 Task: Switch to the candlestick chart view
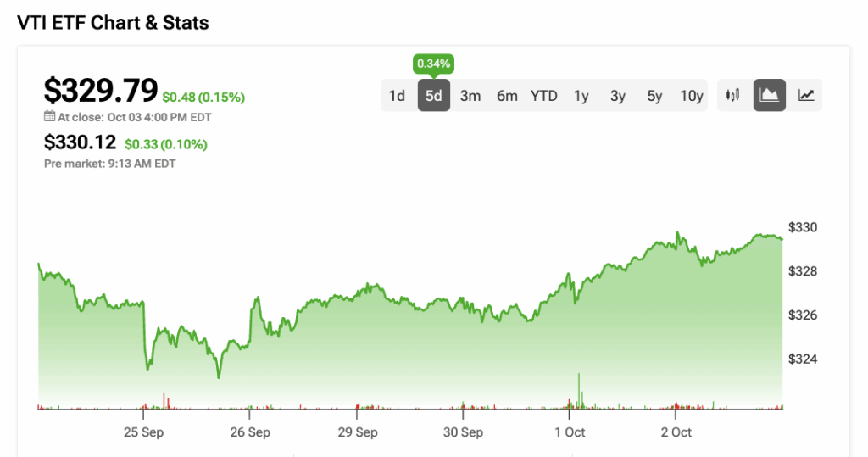coord(733,96)
